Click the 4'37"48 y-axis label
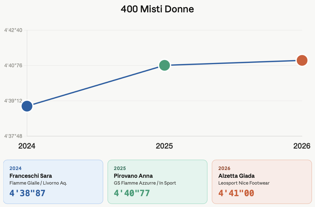The width and height of the screenshot is (315, 207). [x=13, y=136]
